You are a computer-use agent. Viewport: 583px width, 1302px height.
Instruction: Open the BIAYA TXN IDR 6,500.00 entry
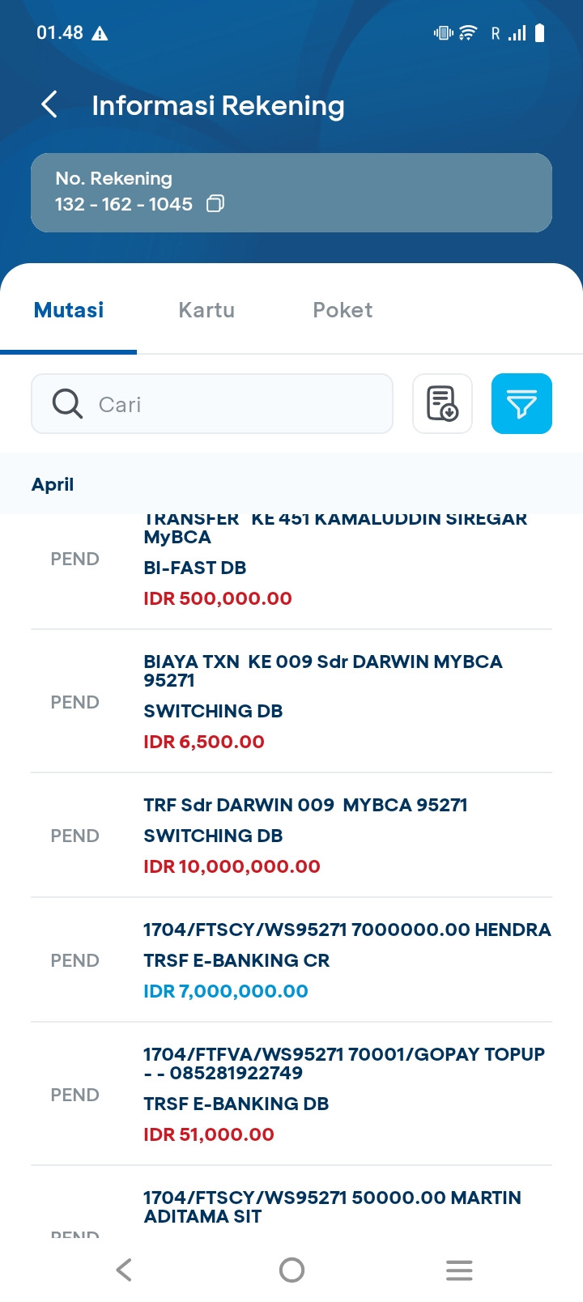(x=291, y=701)
